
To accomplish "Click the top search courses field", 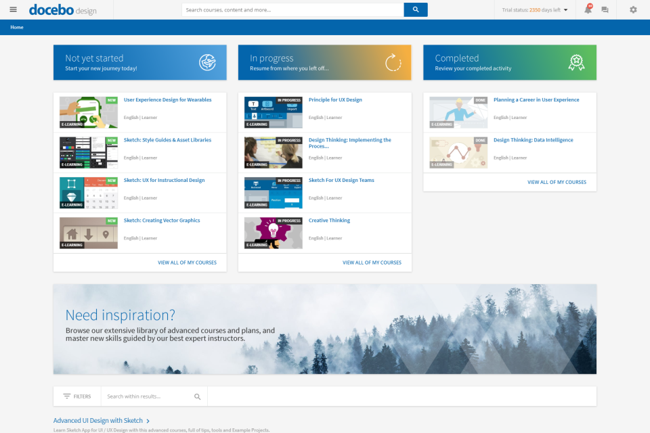I will (292, 10).
